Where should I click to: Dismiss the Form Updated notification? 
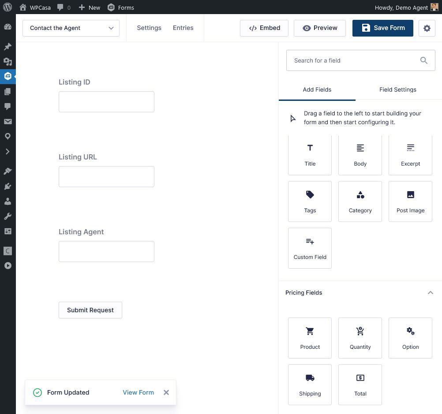[166, 392]
